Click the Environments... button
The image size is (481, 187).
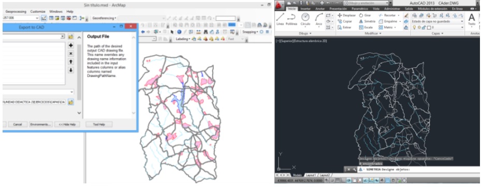(x=41, y=124)
